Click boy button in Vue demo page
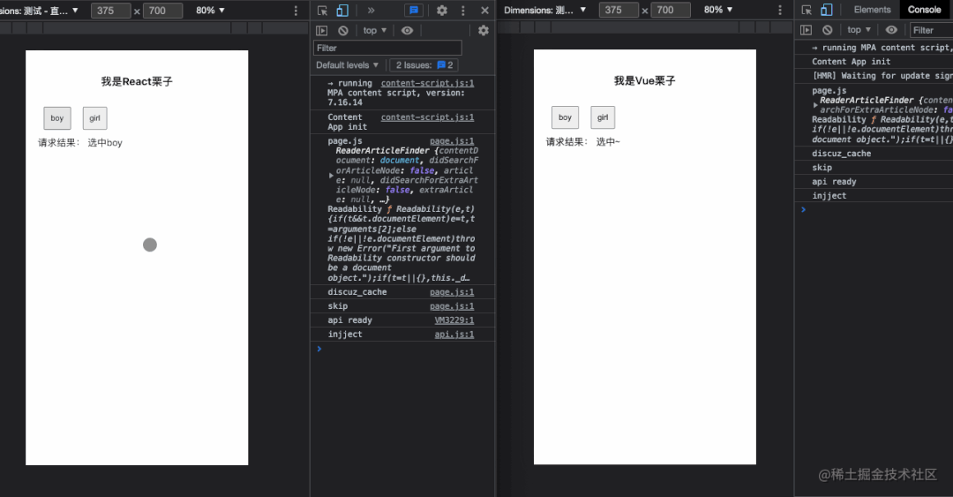 click(566, 117)
